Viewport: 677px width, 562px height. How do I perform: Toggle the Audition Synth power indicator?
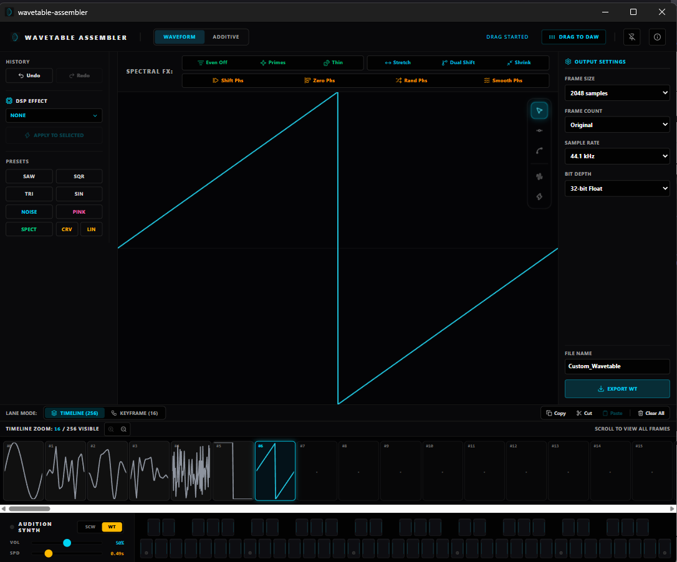point(12,527)
